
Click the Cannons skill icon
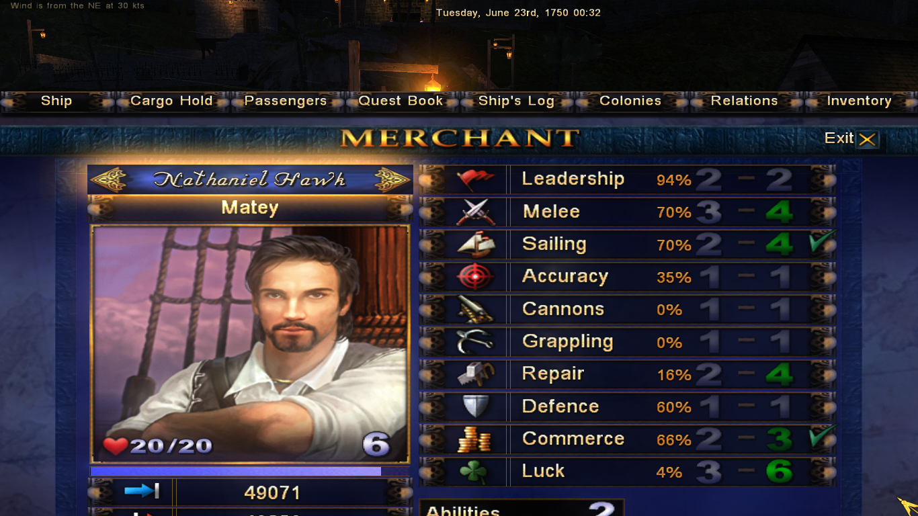tap(475, 310)
